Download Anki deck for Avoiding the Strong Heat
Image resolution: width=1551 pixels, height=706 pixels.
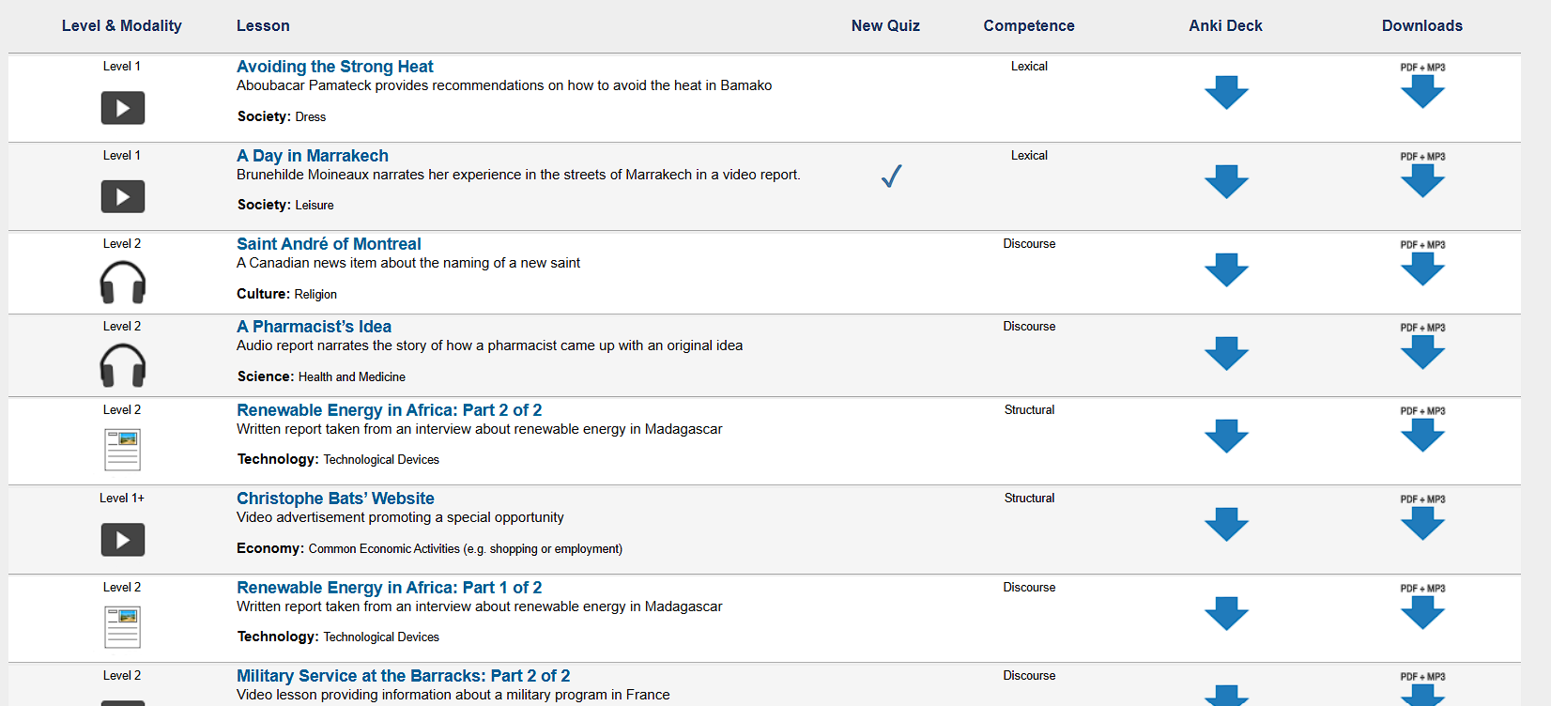pyautogui.click(x=1226, y=93)
